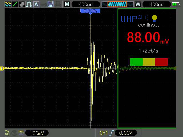This screenshot has width=183, height=137.
Task: Click the yellow trigger level arrow at right edge
Action: click(x=174, y=68)
